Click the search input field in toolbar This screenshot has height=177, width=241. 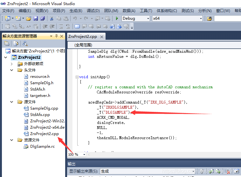pyautogui.click(x=227, y=19)
